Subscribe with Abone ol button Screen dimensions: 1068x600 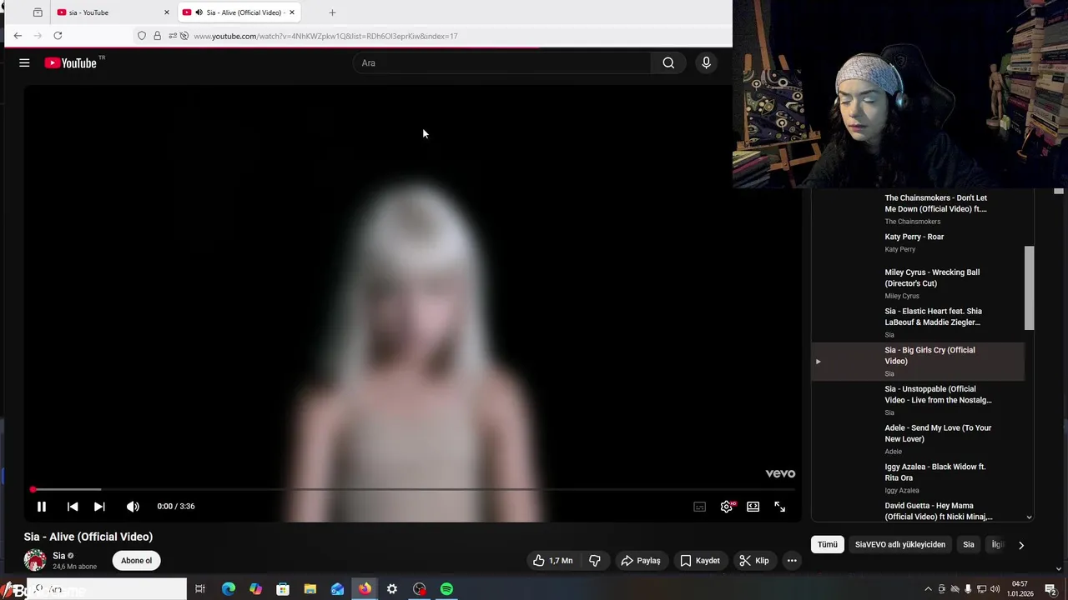tap(136, 561)
